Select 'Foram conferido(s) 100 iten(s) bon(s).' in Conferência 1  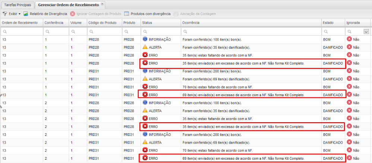click(x=212, y=39)
